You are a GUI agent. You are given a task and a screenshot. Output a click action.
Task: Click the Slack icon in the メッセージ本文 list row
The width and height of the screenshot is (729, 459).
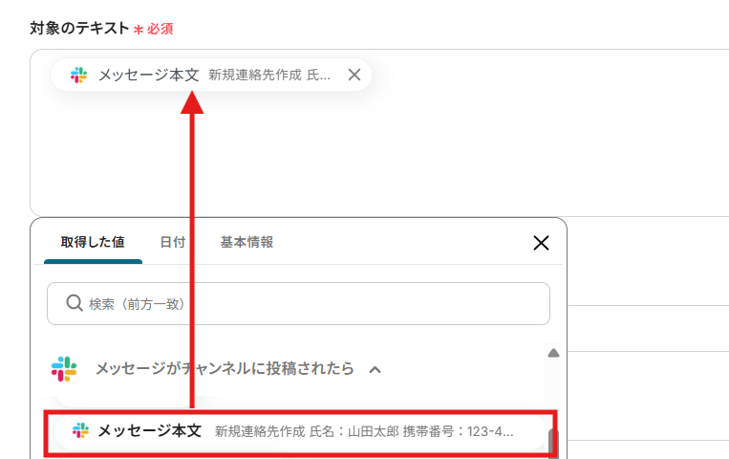(80, 430)
